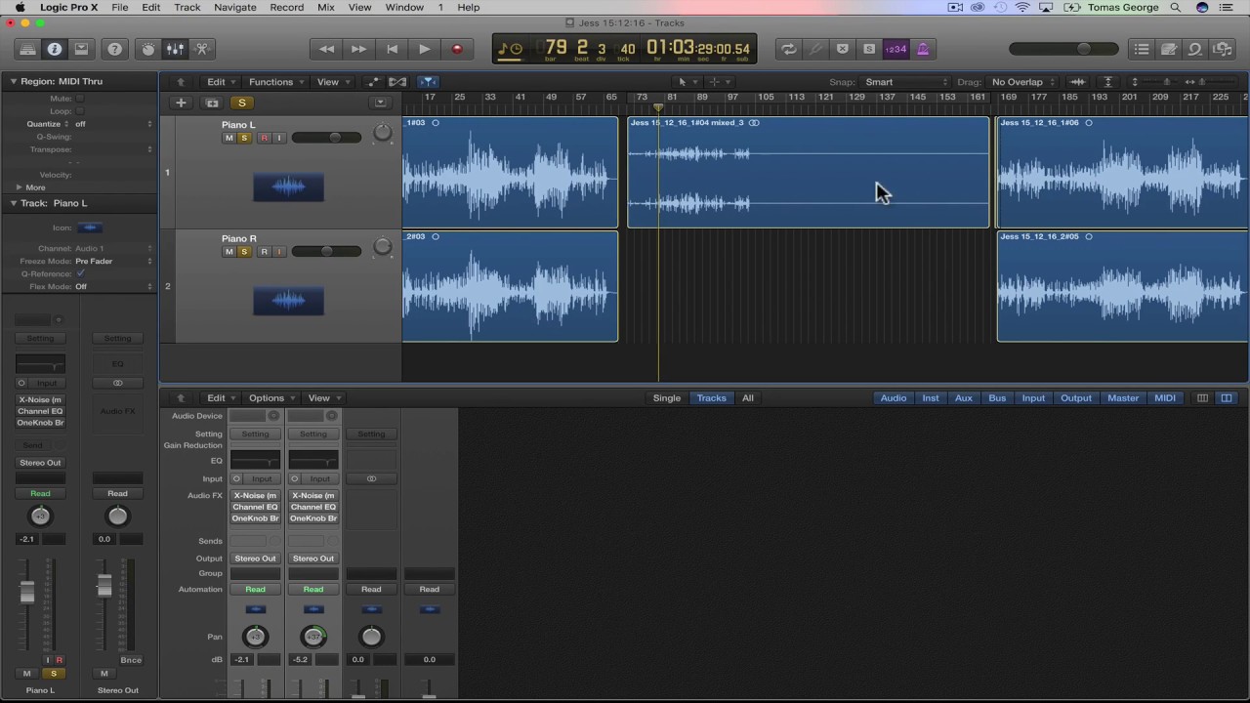Toggle the Mixer sliders icon
Image resolution: width=1250 pixels, height=703 pixels.
click(x=175, y=49)
